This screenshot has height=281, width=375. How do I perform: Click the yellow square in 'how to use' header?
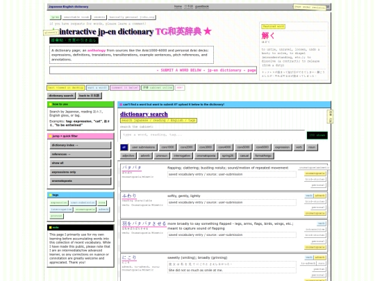pyautogui.click(x=50, y=104)
